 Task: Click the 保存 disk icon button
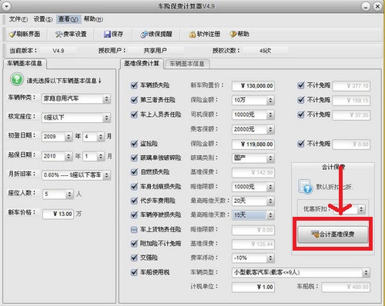[x=113, y=34]
